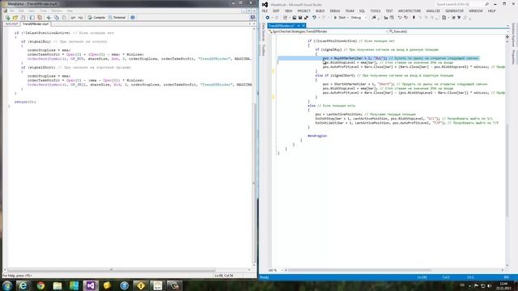Open the class navigation dropdown IgorChechet.Strategies.TrendSPBinder
Screen dimensions: 518x291
coord(327,32)
